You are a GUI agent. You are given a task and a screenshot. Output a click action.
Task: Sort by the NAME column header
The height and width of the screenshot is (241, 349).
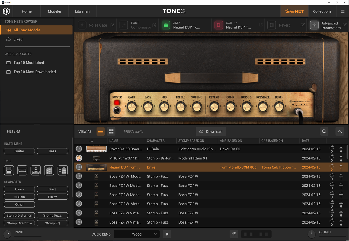pos(114,141)
